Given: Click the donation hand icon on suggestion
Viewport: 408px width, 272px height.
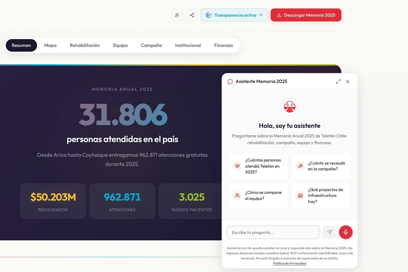Looking at the screenshot, I should tap(300, 166).
